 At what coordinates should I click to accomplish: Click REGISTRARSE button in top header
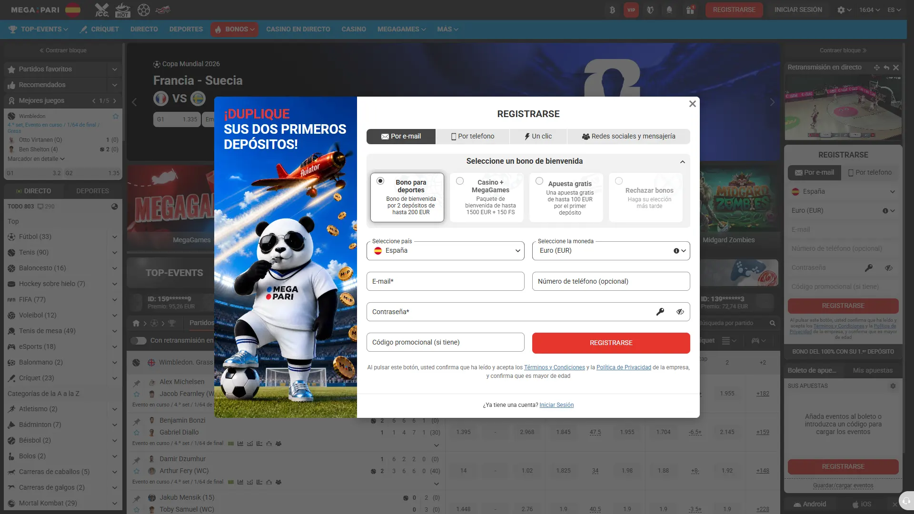pyautogui.click(x=734, y=10)
